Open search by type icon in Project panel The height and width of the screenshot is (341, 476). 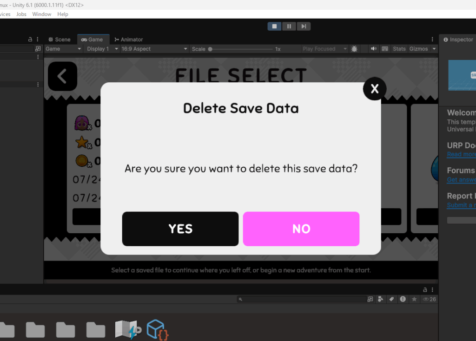pyautogui.click(x=380, y=300)
